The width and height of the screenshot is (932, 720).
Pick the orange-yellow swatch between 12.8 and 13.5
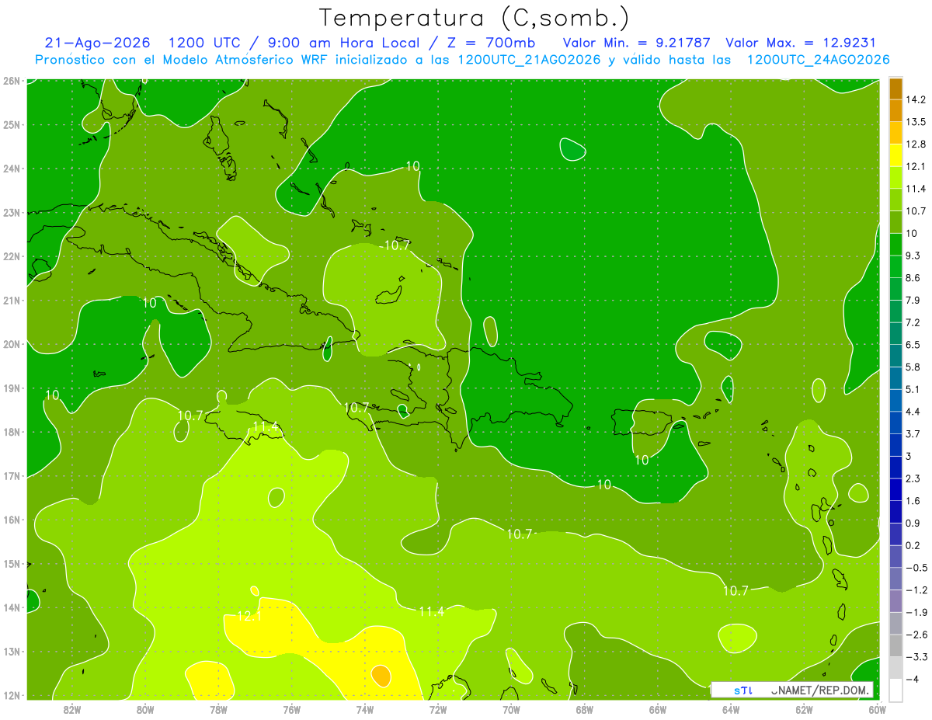point(895,134)
